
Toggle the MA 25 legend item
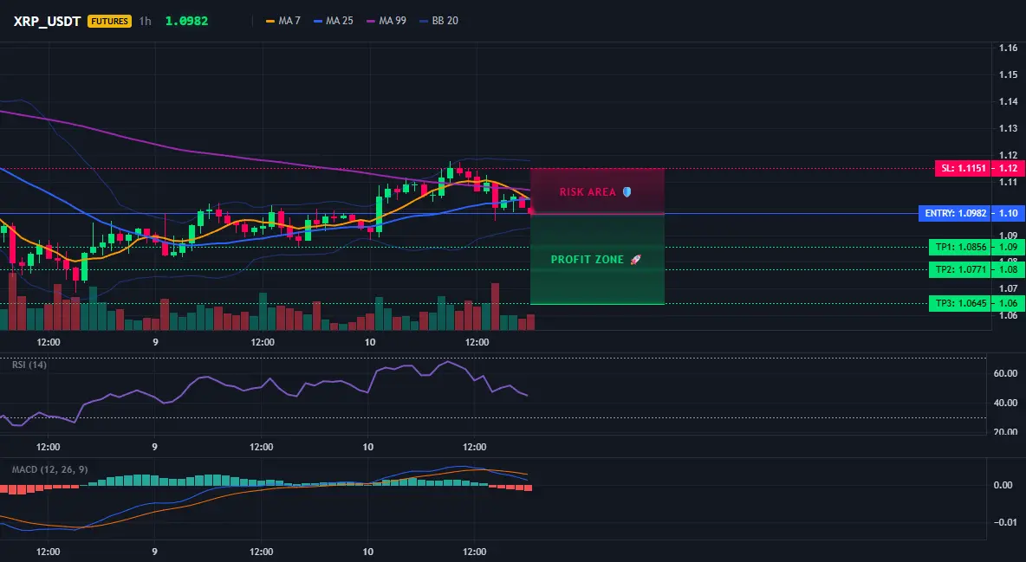click(x=334, y=21)
